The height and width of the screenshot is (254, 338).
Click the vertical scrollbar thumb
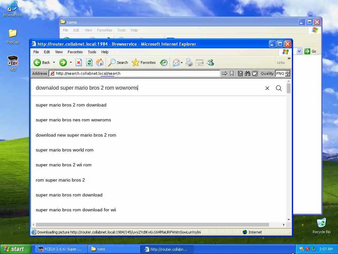pyautogui.click(x=288, y=88)
